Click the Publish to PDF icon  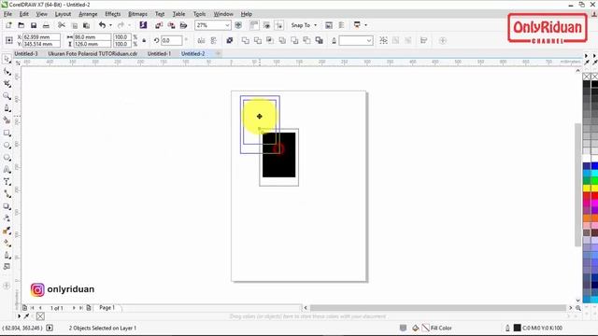(183, 25)
